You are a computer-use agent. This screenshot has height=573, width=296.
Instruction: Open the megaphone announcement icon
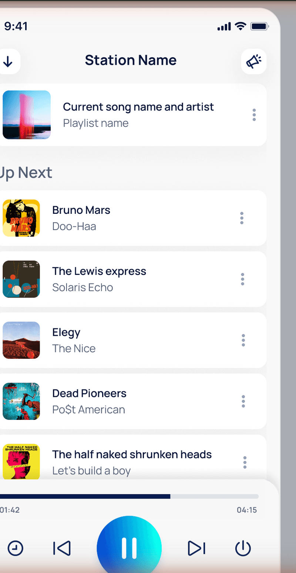254,61
